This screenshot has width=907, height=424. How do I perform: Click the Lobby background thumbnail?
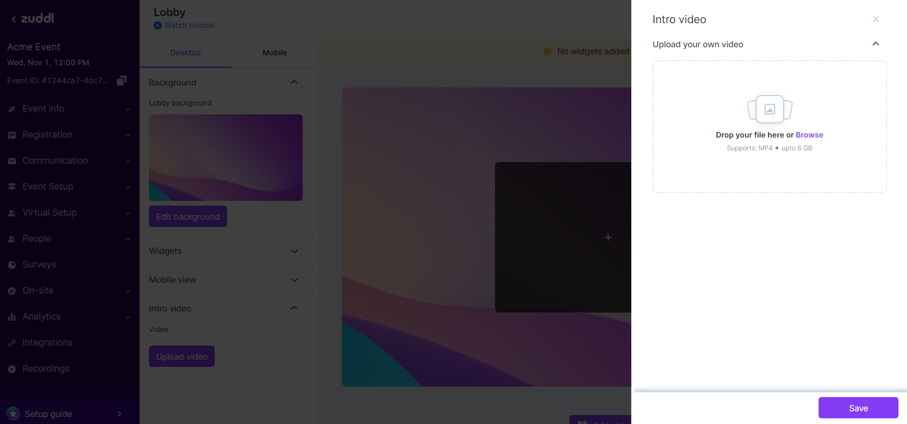click(226, 157)
